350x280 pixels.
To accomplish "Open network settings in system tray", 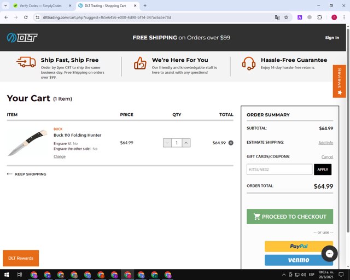I will pyautogui.click(x=297, y=275).
